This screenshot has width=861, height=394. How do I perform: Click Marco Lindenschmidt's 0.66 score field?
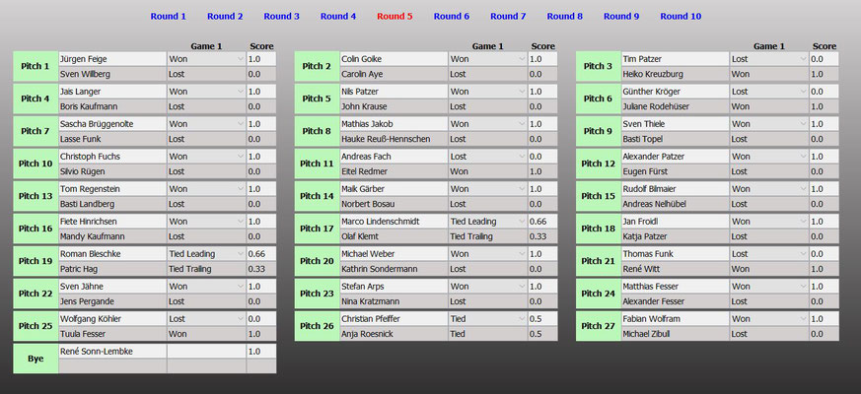542,222
